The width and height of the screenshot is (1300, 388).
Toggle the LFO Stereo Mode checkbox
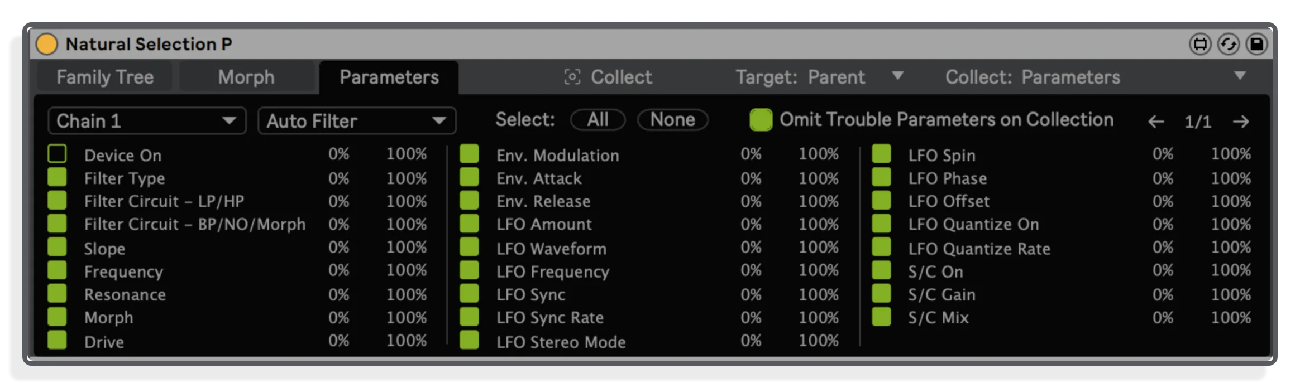click(469, 340)
